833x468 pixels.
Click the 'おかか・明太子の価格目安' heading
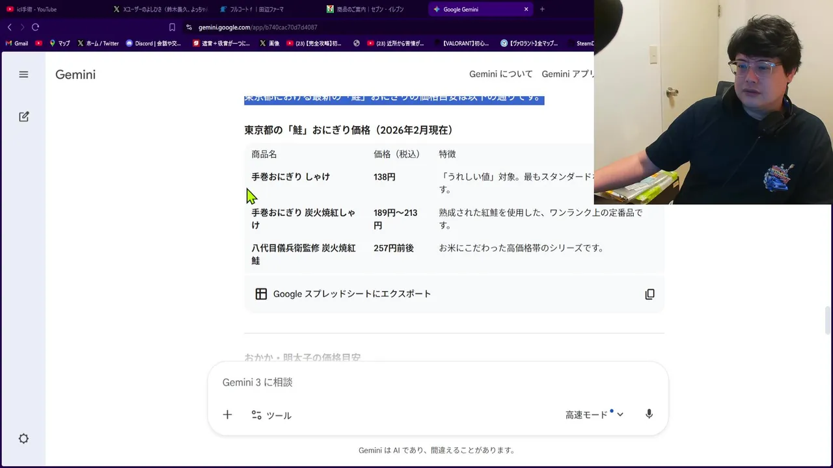point(303,357)
